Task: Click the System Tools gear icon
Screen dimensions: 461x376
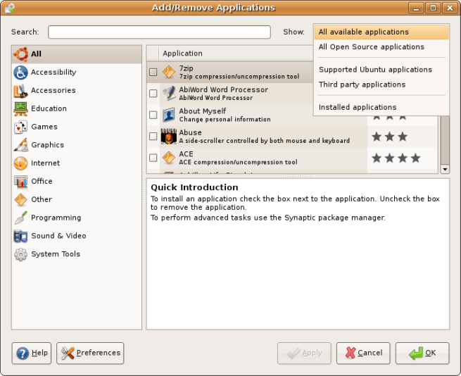Action: pyautogui.click(x=20, y=254)
